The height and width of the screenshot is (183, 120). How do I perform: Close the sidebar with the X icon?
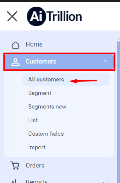point(12,16)
